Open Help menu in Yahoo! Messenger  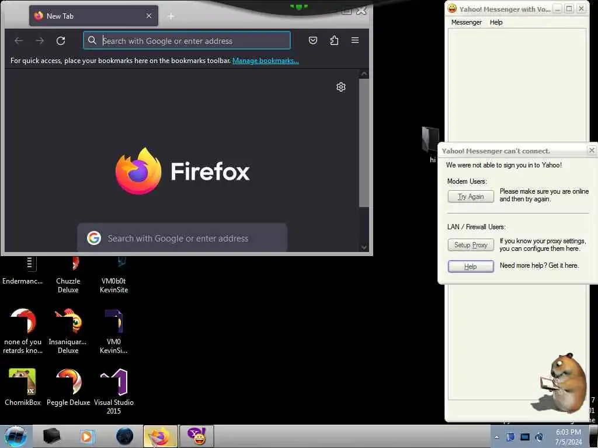click(x=496, y=22)
